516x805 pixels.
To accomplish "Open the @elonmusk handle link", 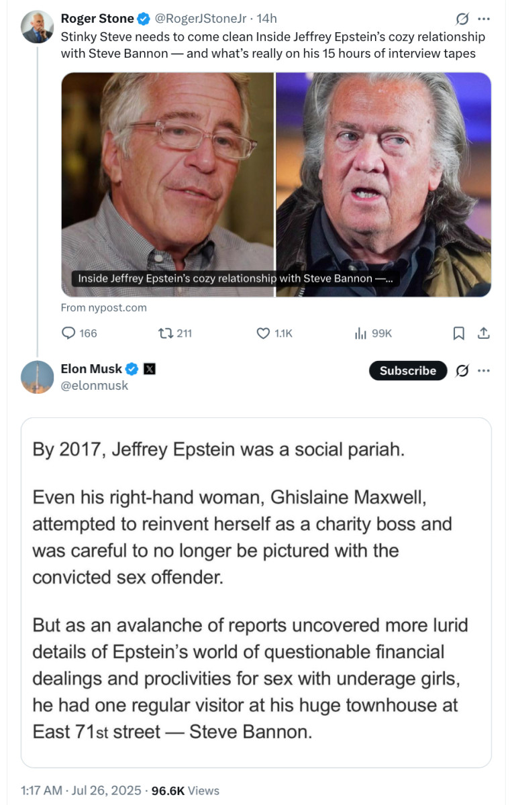I will [95, 386].
